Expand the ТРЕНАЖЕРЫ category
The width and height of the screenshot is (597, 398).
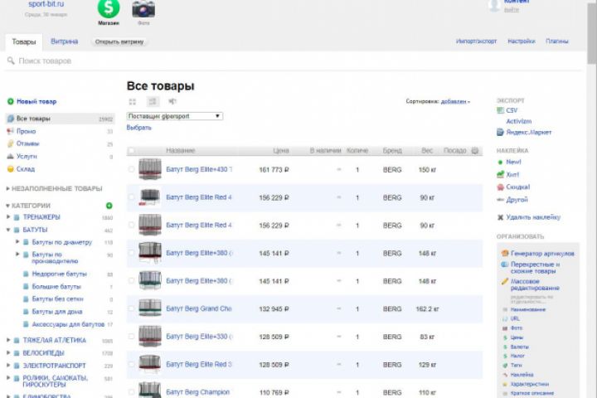pos(8,217)
